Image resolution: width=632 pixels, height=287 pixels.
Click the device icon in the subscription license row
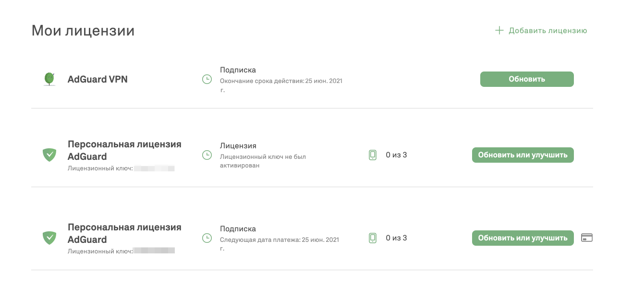pyautogui.click(x=373, y=238)
